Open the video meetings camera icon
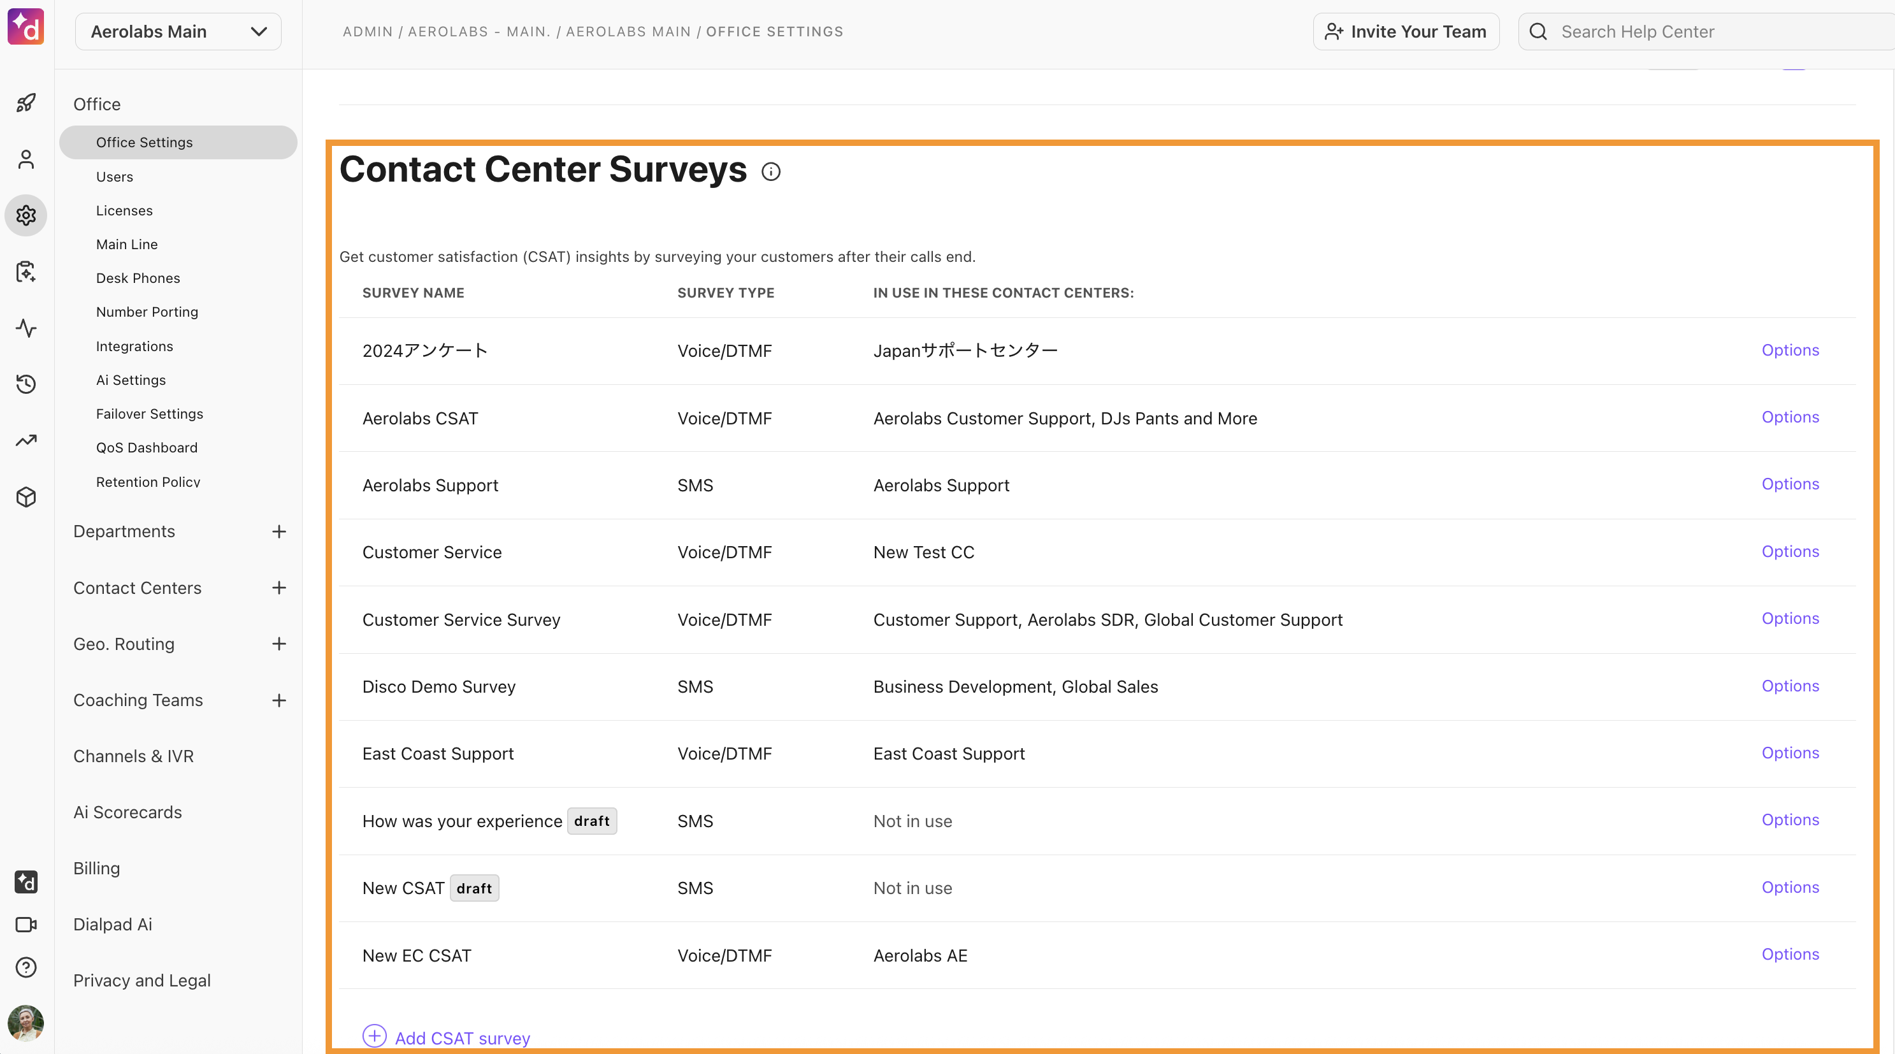The width and height of the screenshot is (1895, 1054). point(25,925)
